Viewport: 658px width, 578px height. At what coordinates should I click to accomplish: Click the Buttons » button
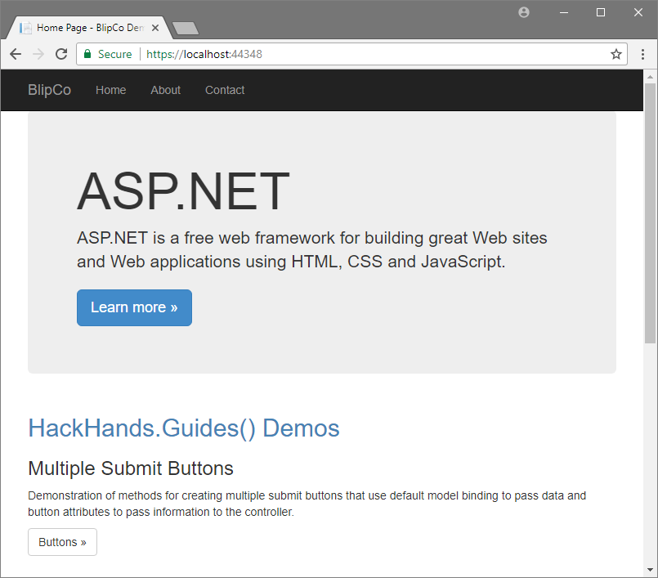click(x=62, y=542)
